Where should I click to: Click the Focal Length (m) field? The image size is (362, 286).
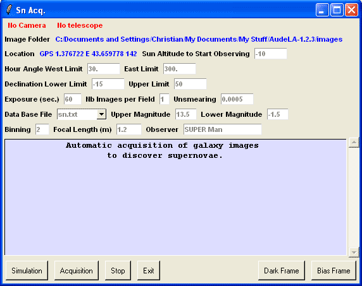128,129
